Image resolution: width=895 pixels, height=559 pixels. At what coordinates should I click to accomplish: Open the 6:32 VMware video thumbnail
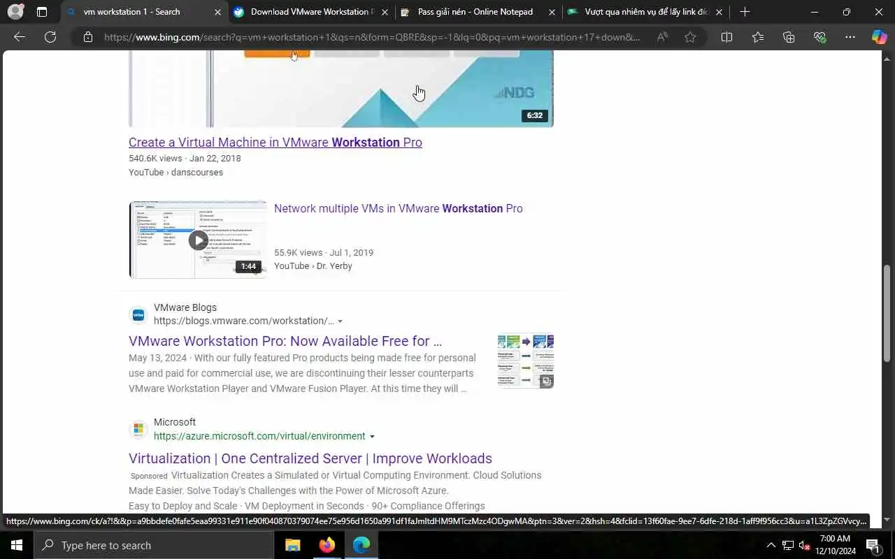tap(341, 89)
